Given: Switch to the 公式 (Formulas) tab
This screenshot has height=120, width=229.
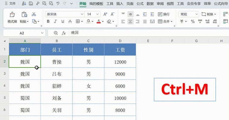Looking at the screenshot, I should tap(140, 4).
